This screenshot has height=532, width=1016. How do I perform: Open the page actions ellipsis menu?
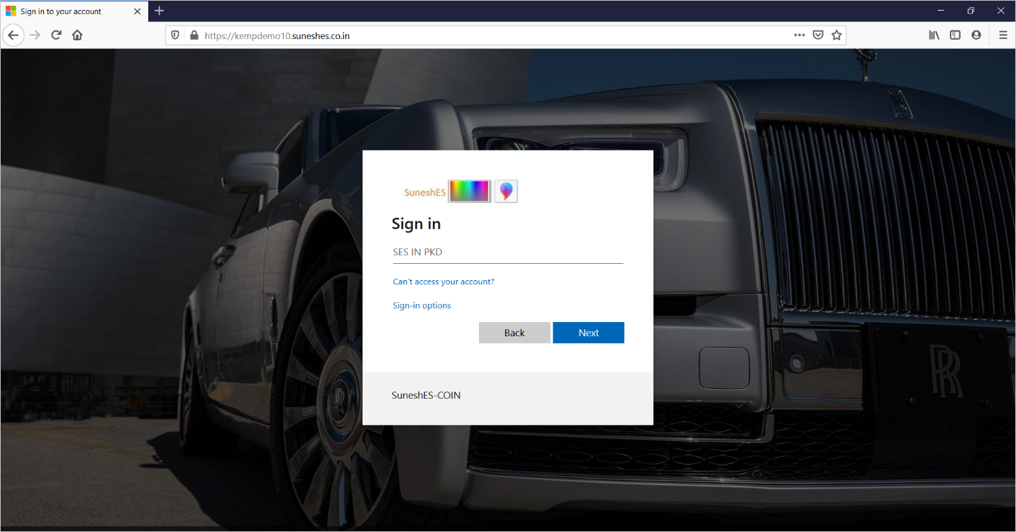(799, 34)
